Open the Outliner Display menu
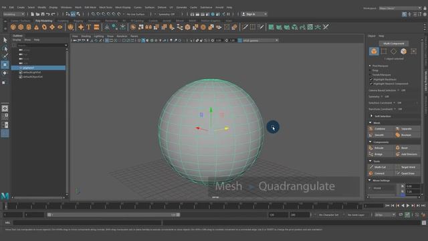The height and width of the screenshot is (241, 428). 17,40
